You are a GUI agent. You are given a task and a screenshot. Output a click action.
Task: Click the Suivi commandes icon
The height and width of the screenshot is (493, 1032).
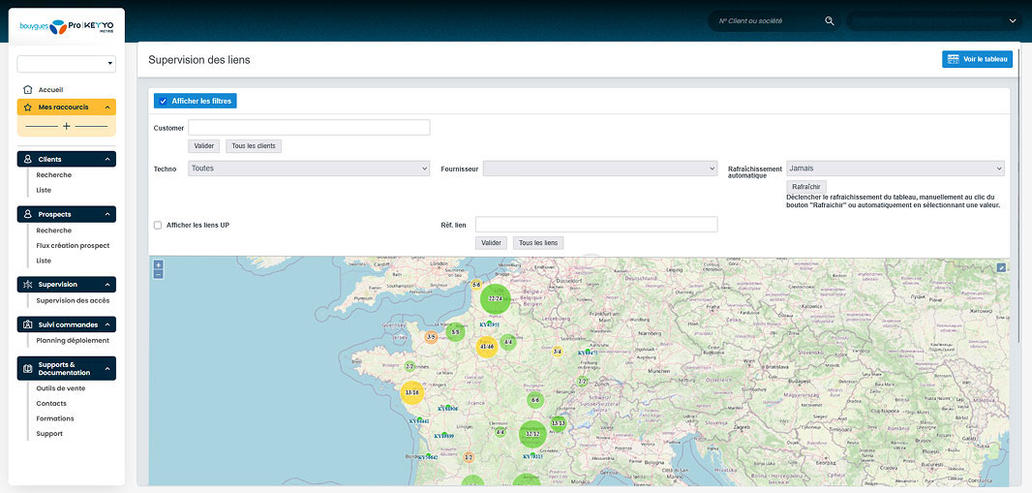pos(28,324)
